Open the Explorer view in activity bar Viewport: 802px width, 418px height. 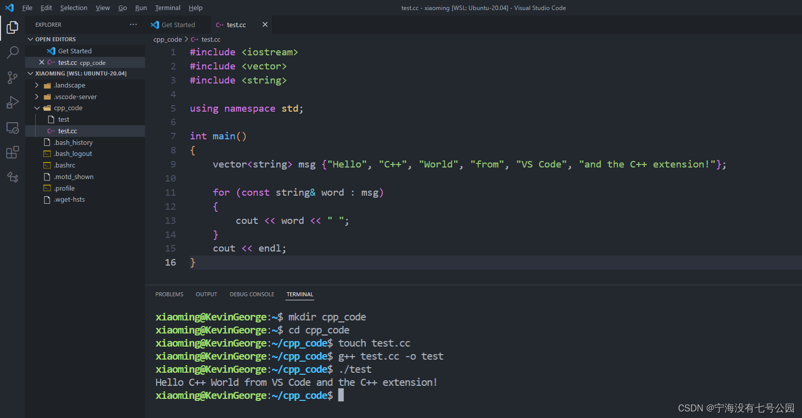pyautogui.click(x=13, y=27)
